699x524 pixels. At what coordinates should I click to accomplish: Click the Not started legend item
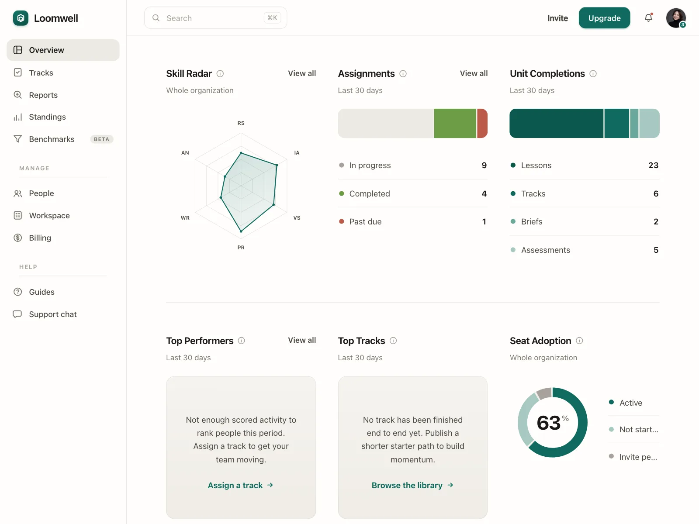tap(634, 430)
